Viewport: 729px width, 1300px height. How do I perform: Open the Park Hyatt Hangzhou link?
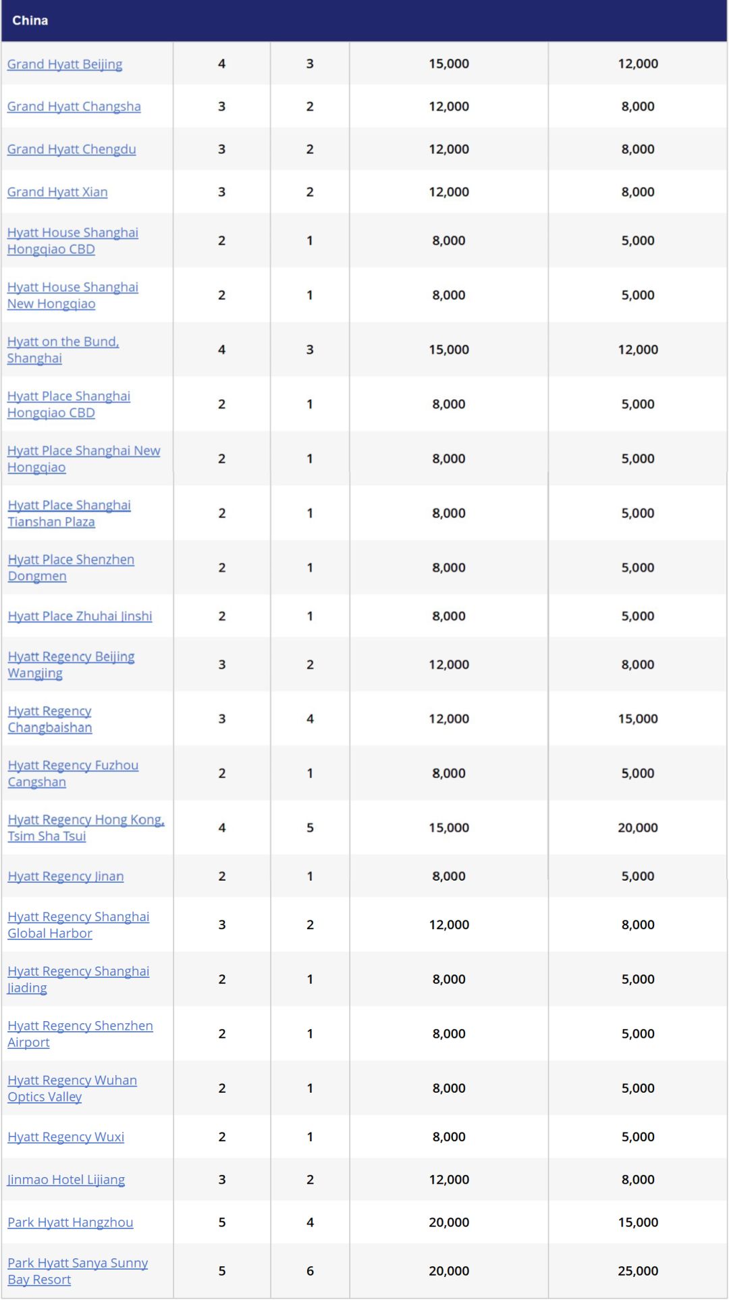(70, 1222)
